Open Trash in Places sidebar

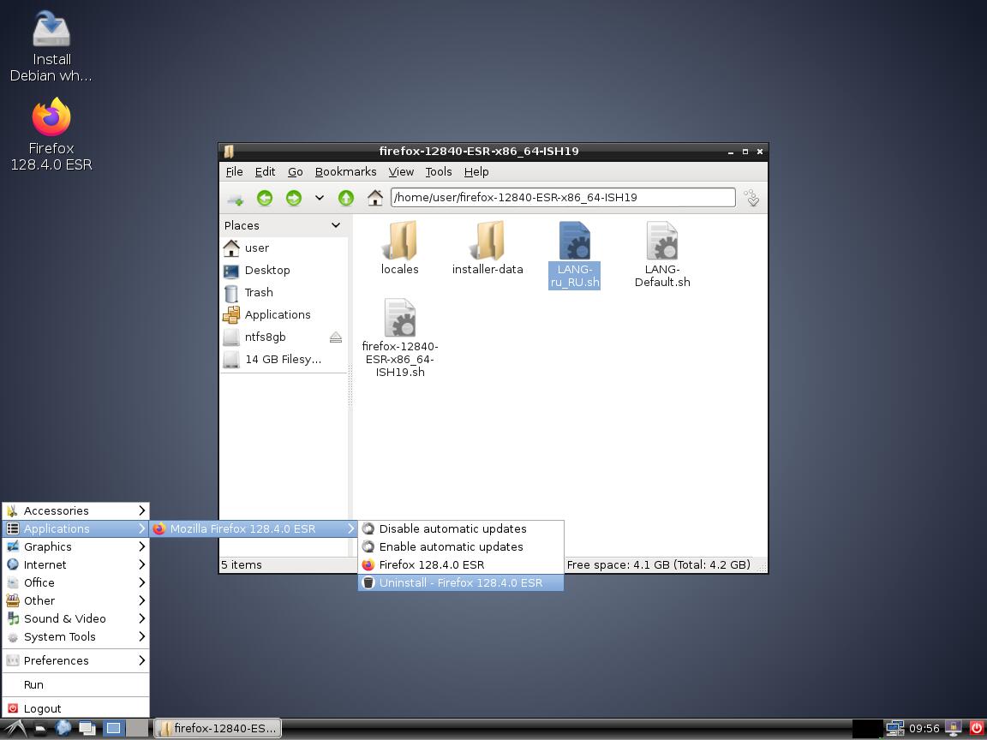pos(284,293)
